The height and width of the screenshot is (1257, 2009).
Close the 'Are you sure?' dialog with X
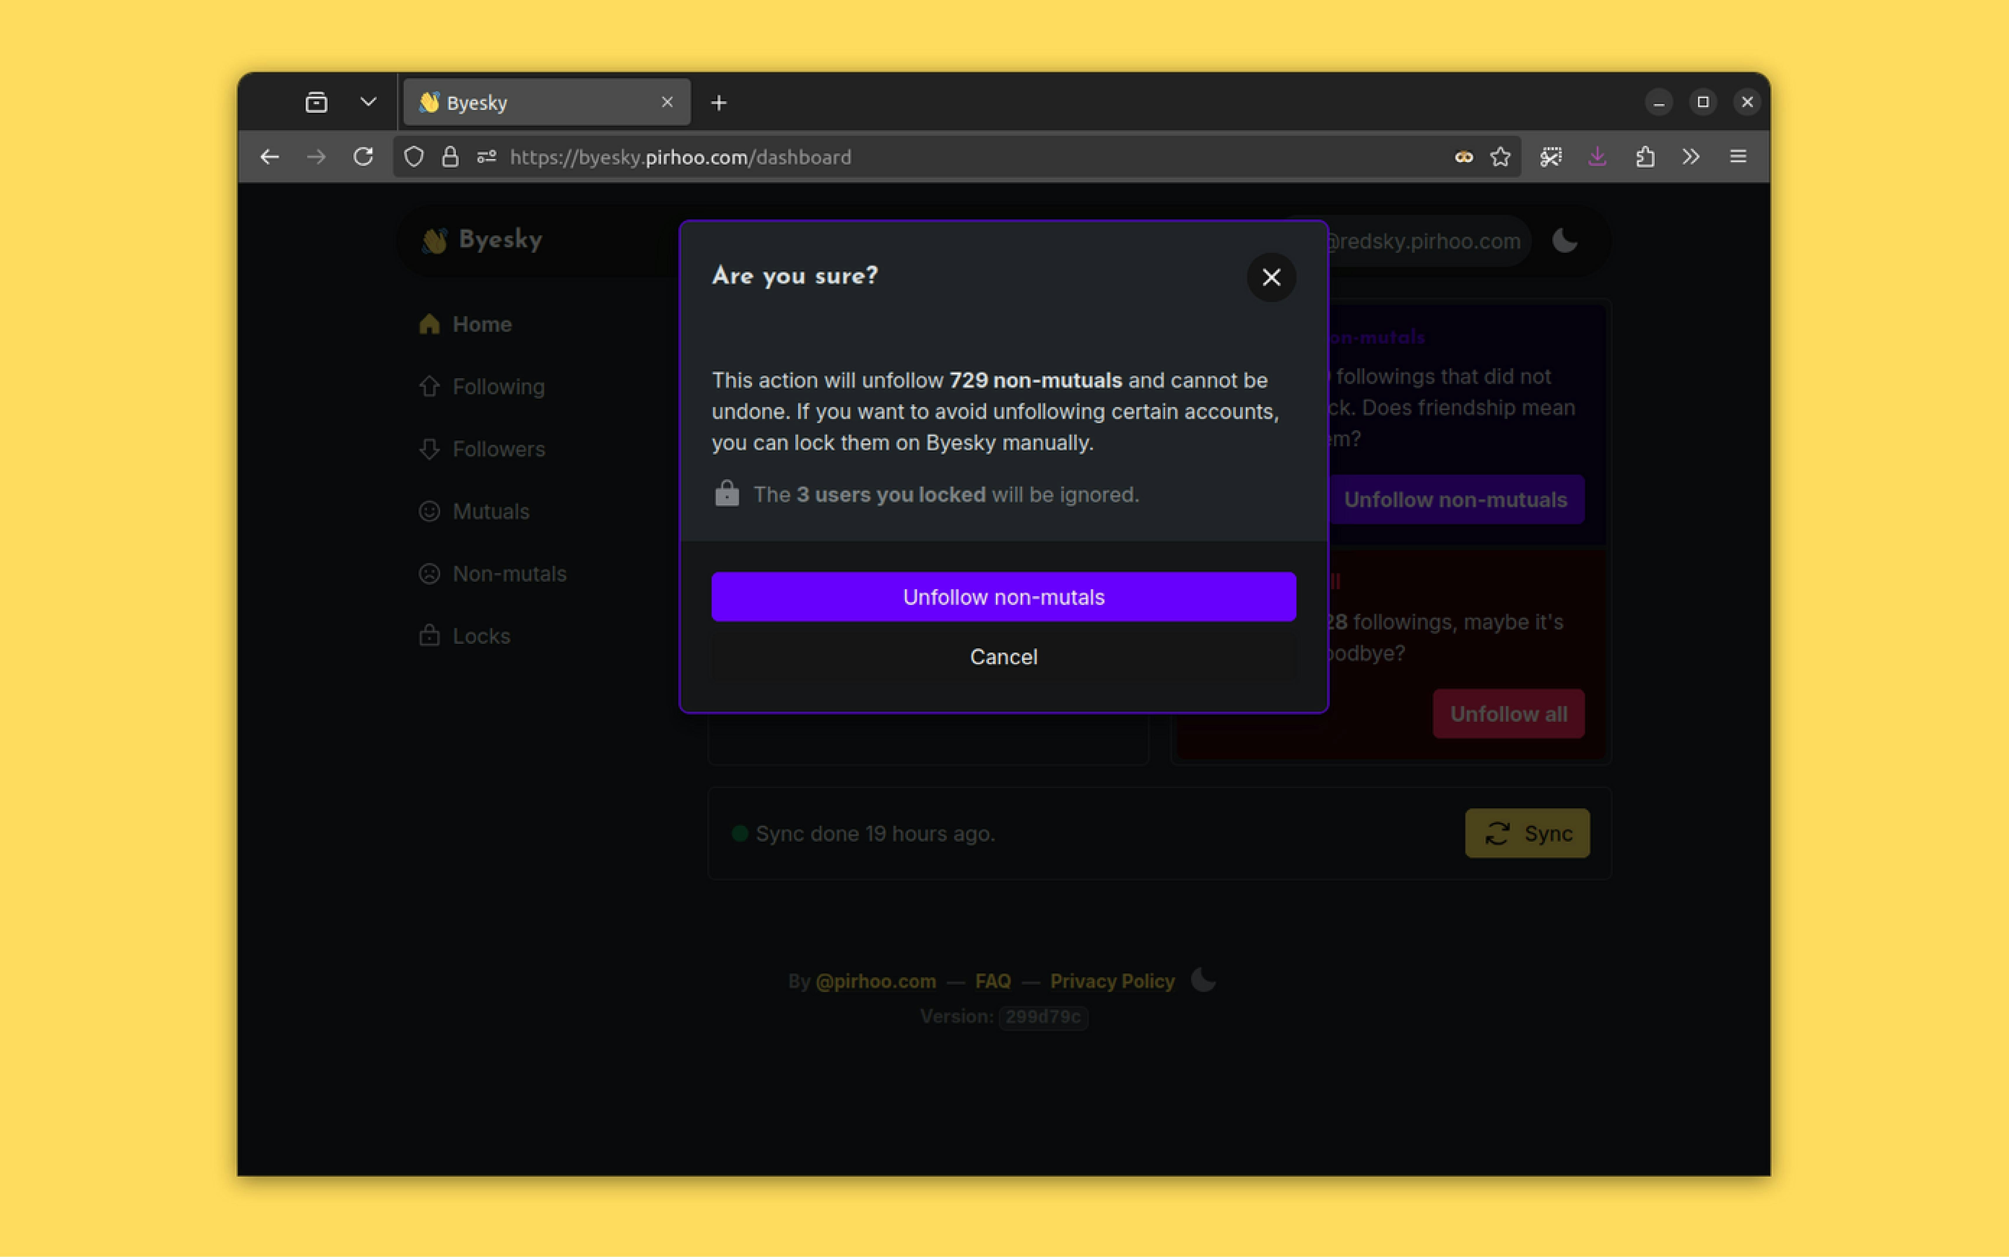1271,277
